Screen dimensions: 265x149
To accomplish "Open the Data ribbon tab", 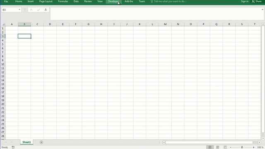I will pos(76,1).
